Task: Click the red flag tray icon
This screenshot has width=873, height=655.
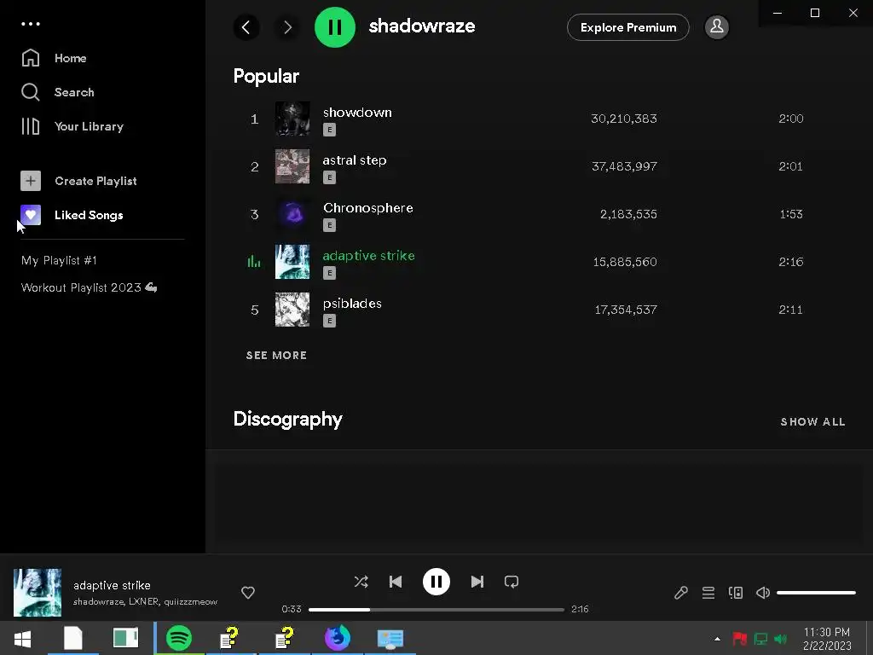Action: tap(739, 639)
